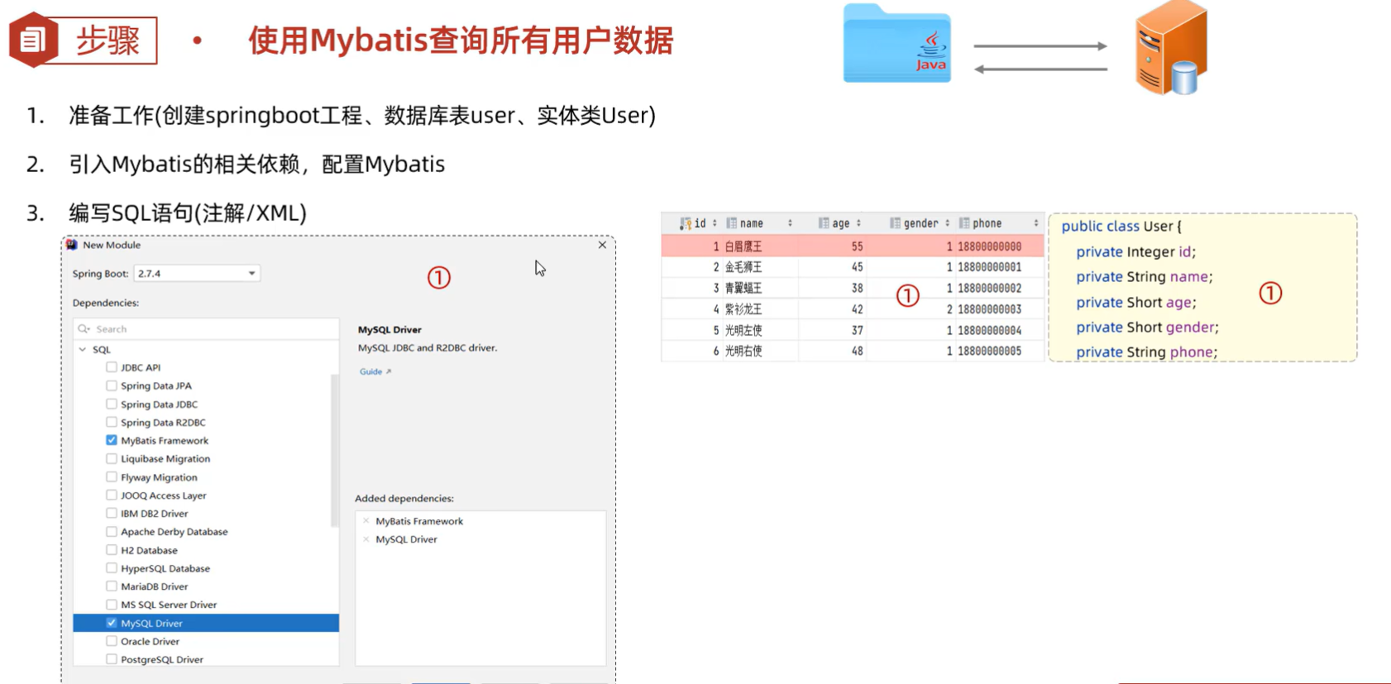Image resolution: width=1391 pixels, height=684 pixels.
Task: Click the 'Added dependencies:' label
Action: point(404,498)
